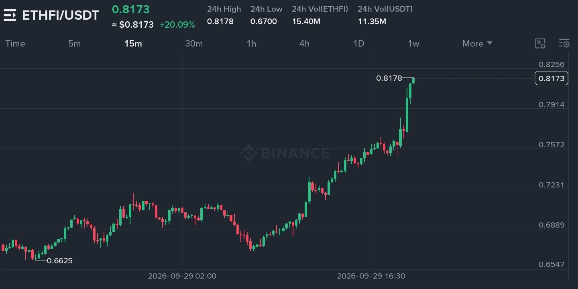Open chart settings list icon

[564, 43]
